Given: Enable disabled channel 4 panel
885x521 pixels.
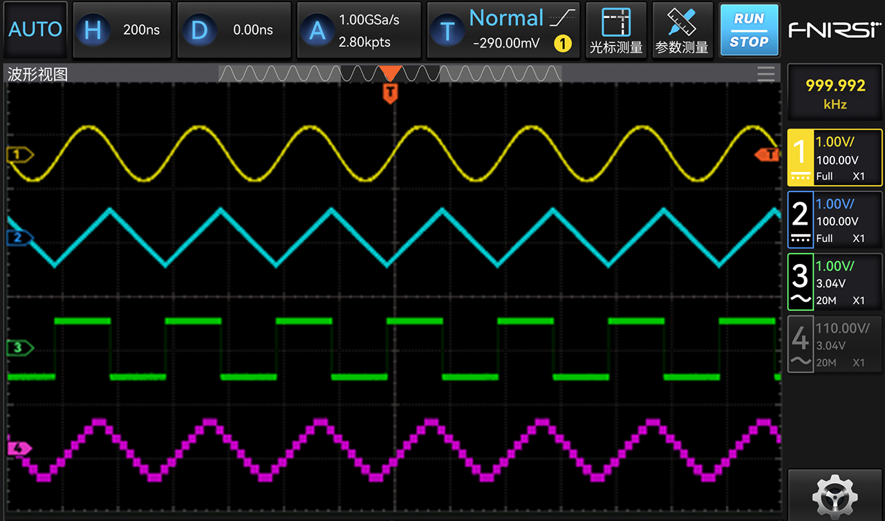Looking at the screenshot, I should (835, 344).
